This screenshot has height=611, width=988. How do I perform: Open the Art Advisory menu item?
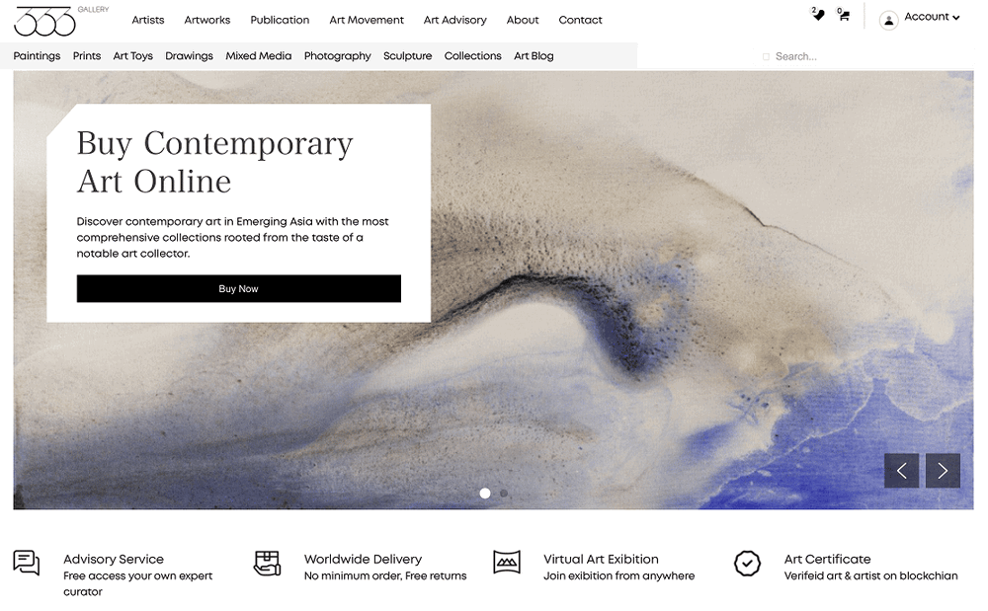tap(454, 20)
